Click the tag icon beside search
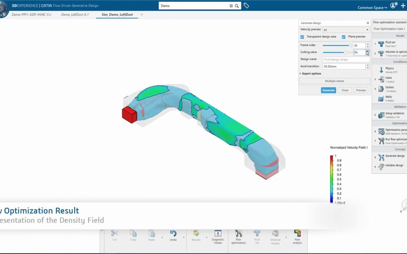This screenshot has height=254, width=407. pyautogui.click(x=246, y=6)
